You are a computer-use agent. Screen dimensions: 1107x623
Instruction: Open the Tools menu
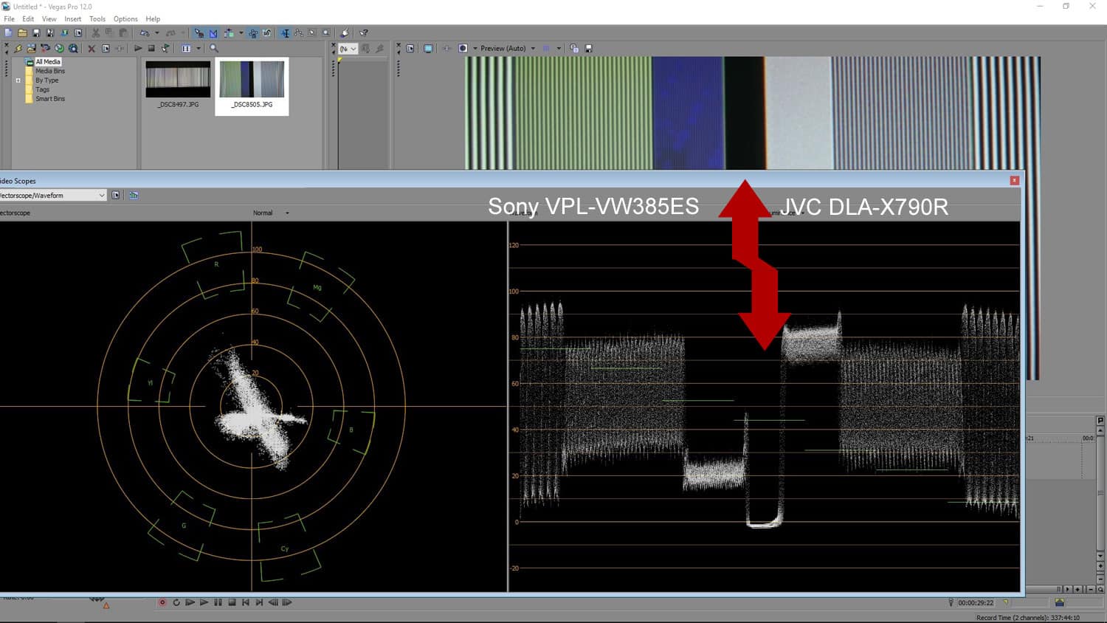97,18
